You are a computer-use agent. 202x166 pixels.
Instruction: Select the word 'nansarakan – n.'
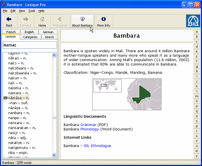pos(22,128)
